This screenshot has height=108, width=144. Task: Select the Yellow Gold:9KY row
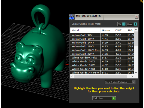102,35
